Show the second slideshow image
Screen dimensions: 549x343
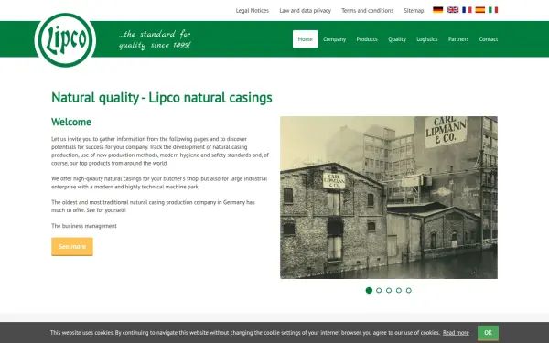(379, 290)
